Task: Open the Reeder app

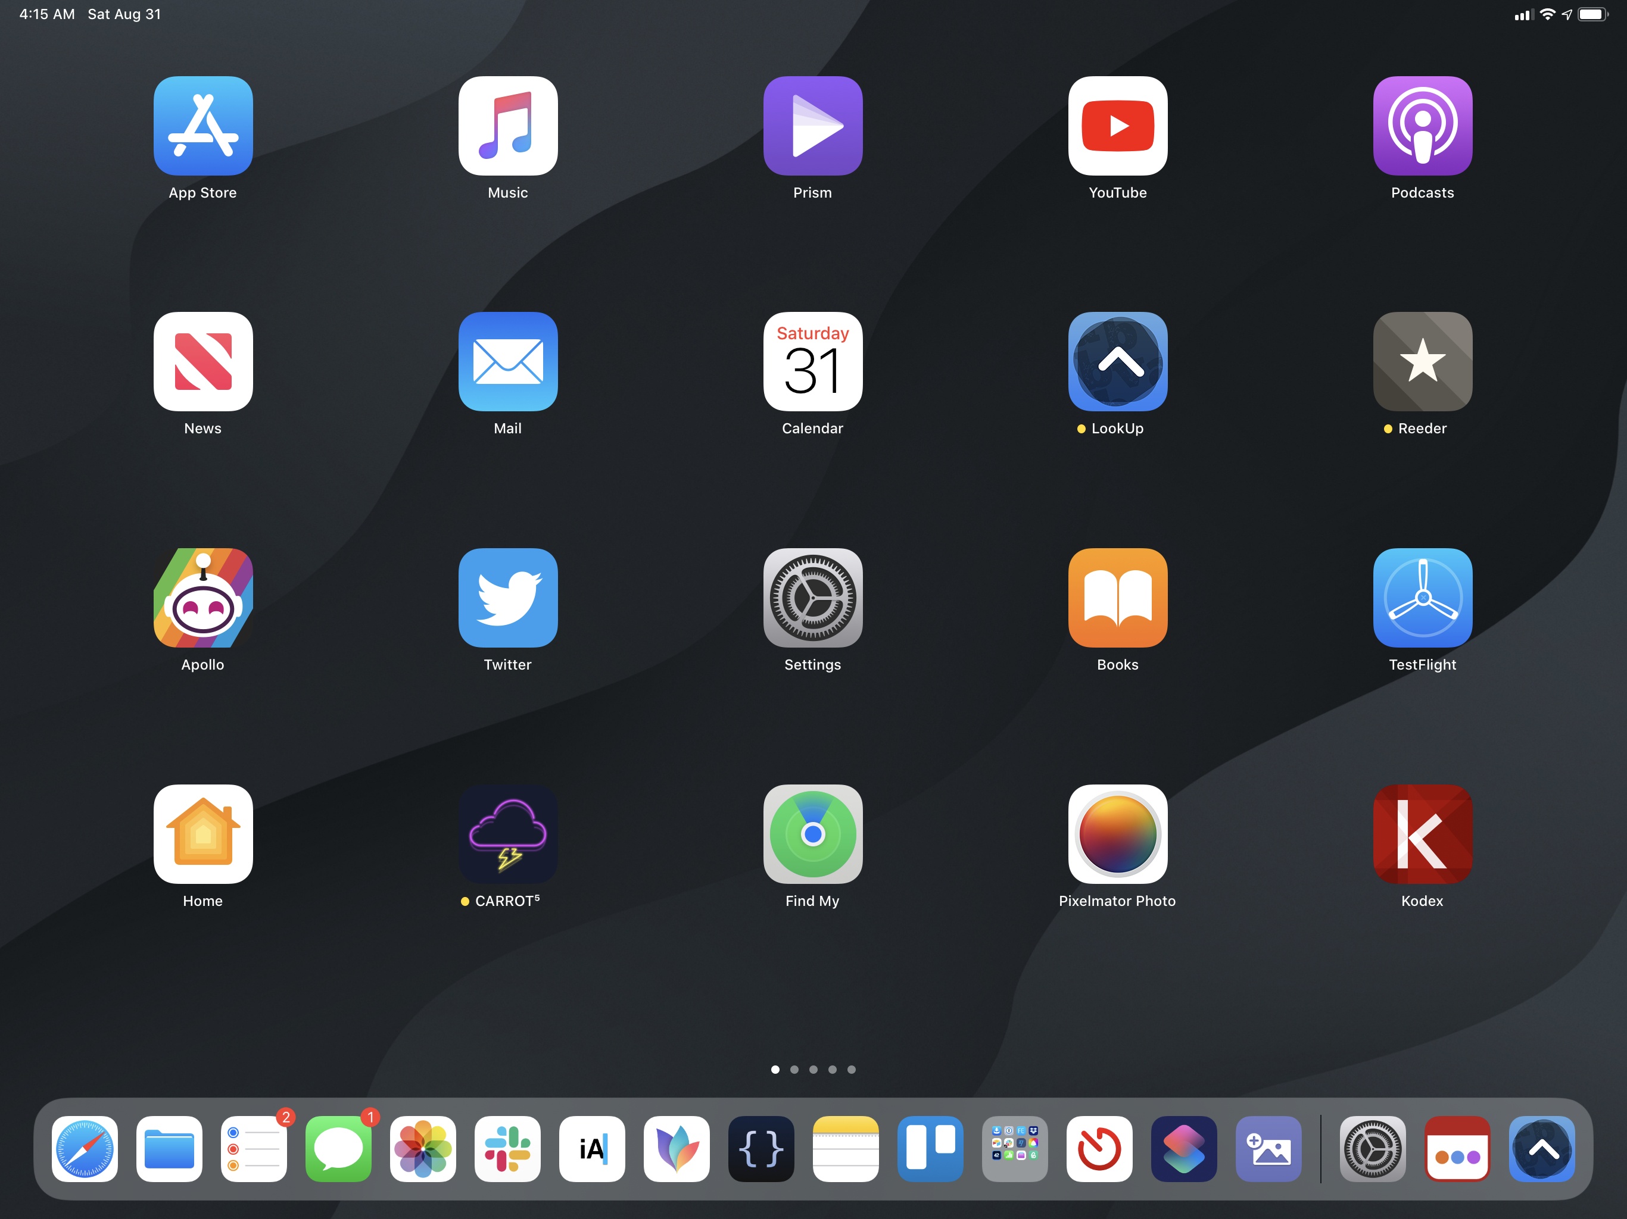Action: pyautogui.click(x=1423, y=362)
